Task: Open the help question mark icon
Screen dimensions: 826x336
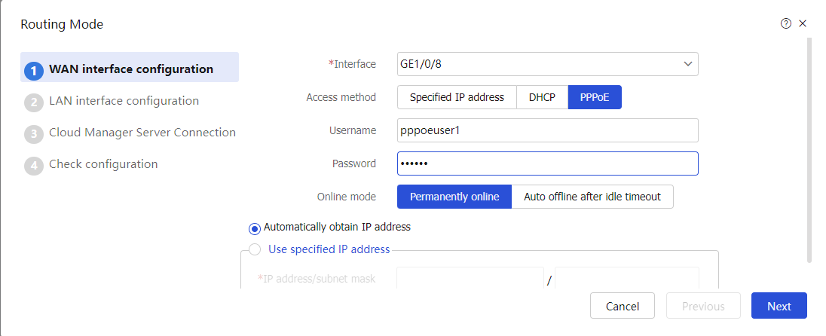Action: [785, 23]
